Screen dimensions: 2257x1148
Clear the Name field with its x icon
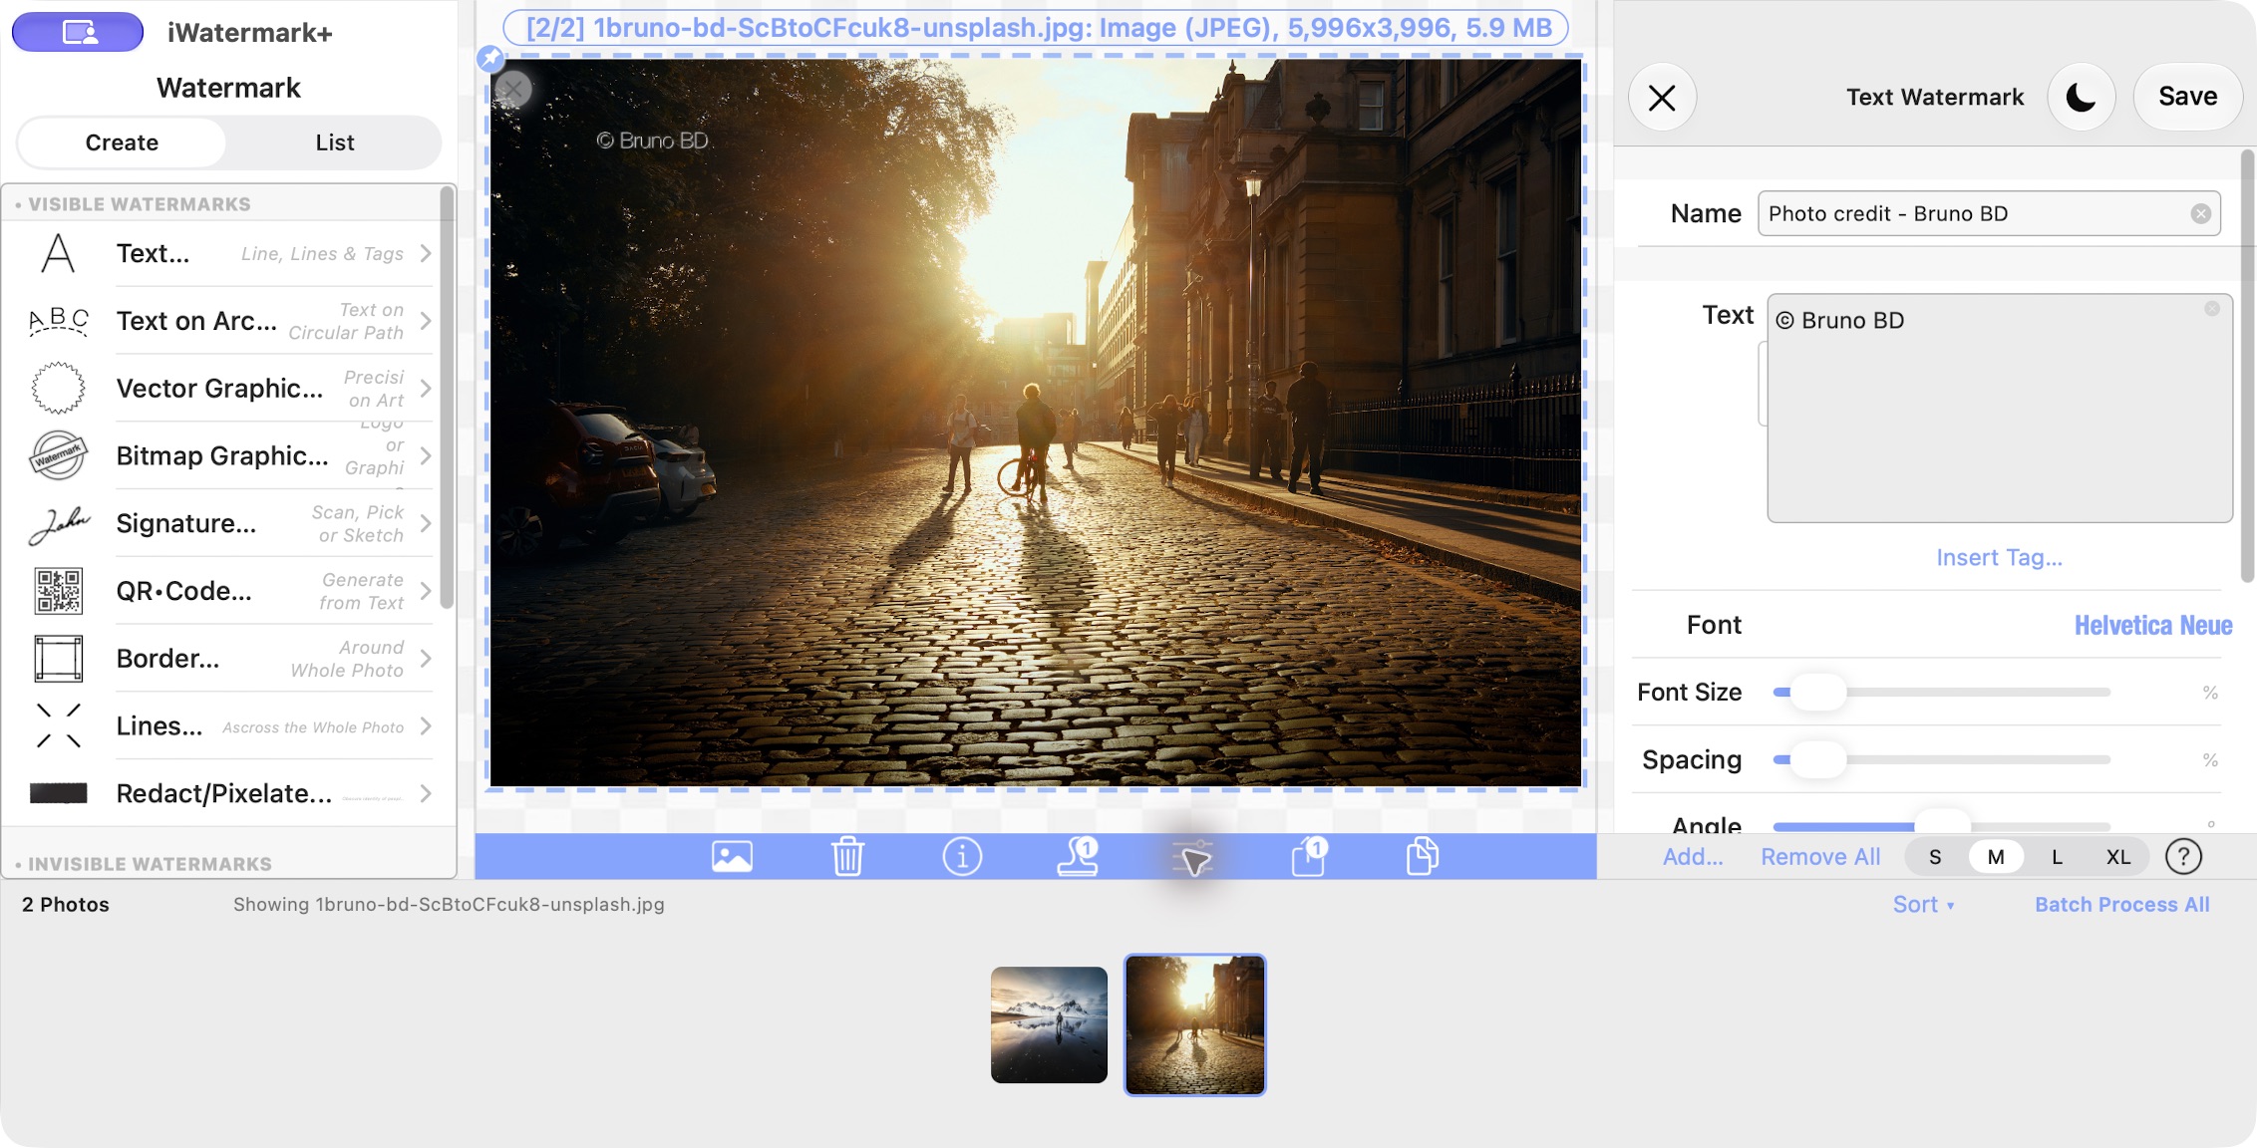coord(2201,213)
